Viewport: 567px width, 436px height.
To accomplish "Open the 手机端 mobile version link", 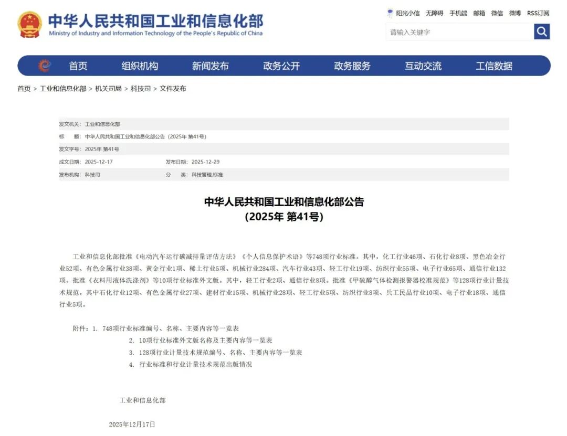I will click(x=458, y=13).
